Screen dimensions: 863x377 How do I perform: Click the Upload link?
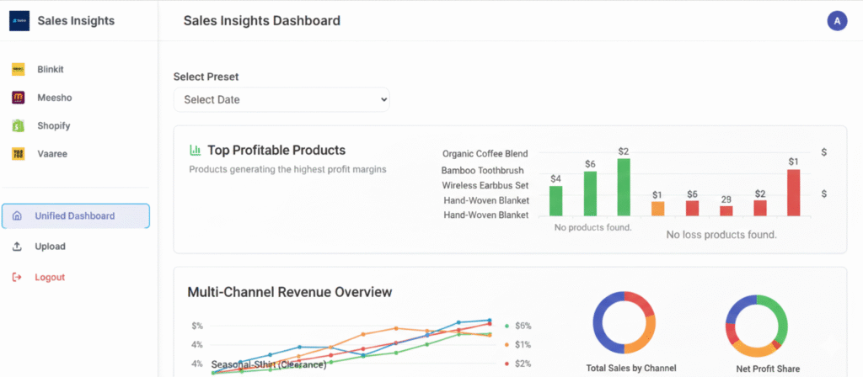pyautogui.click(x=50, y=247)
